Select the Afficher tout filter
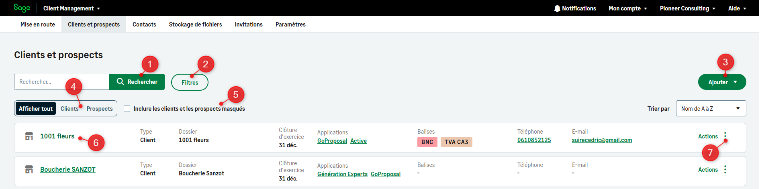The image size is (760, 189). click(36, 109)
